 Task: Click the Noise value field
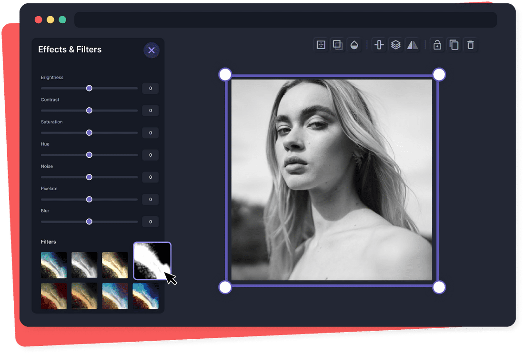[150, 177]
